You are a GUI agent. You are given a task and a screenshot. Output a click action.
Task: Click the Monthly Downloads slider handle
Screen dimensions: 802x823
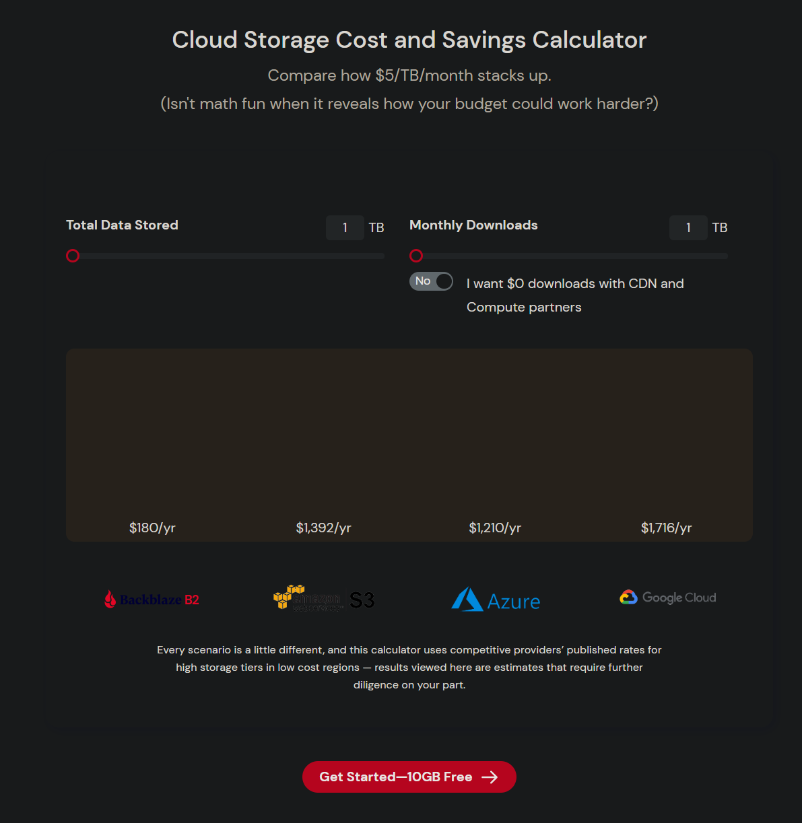tap(416, 256)
